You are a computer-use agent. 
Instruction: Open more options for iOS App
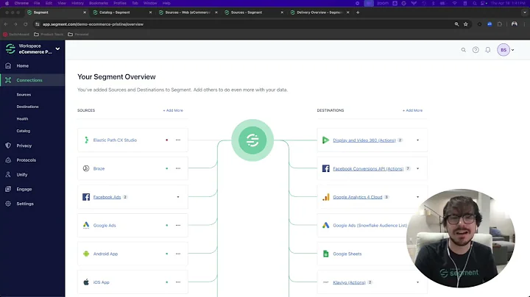point(178,282)
